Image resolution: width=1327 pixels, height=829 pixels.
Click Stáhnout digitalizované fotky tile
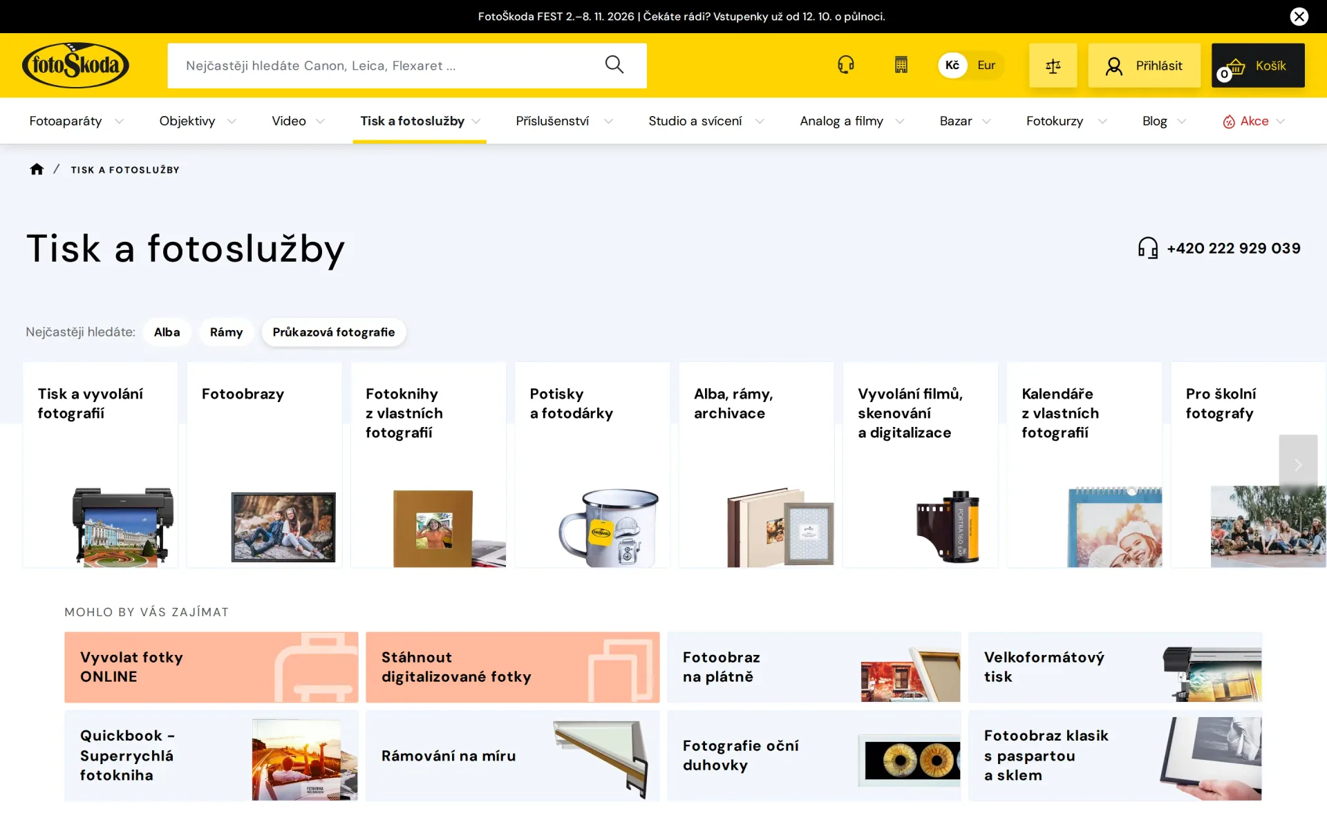click(513, 667)
